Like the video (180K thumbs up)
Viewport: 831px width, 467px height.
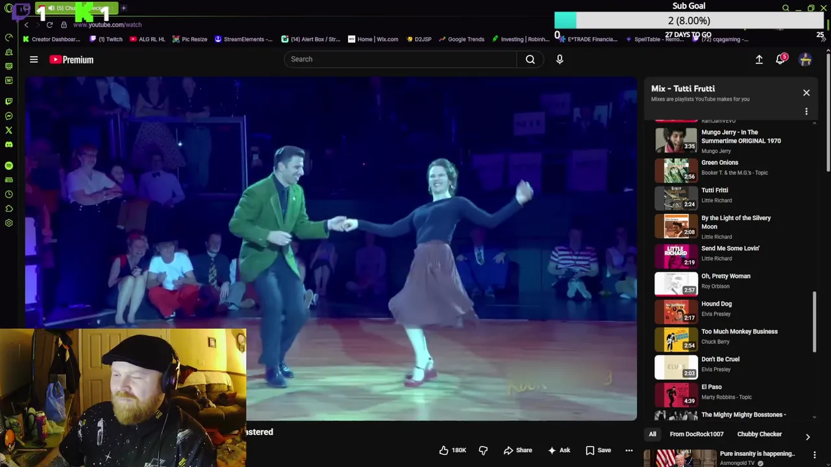pos(453,450)
